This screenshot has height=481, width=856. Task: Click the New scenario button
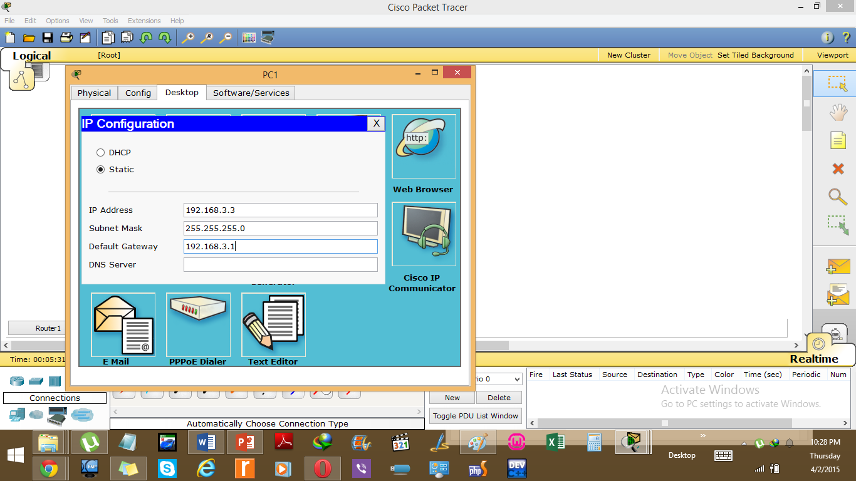tap(452, 398)
